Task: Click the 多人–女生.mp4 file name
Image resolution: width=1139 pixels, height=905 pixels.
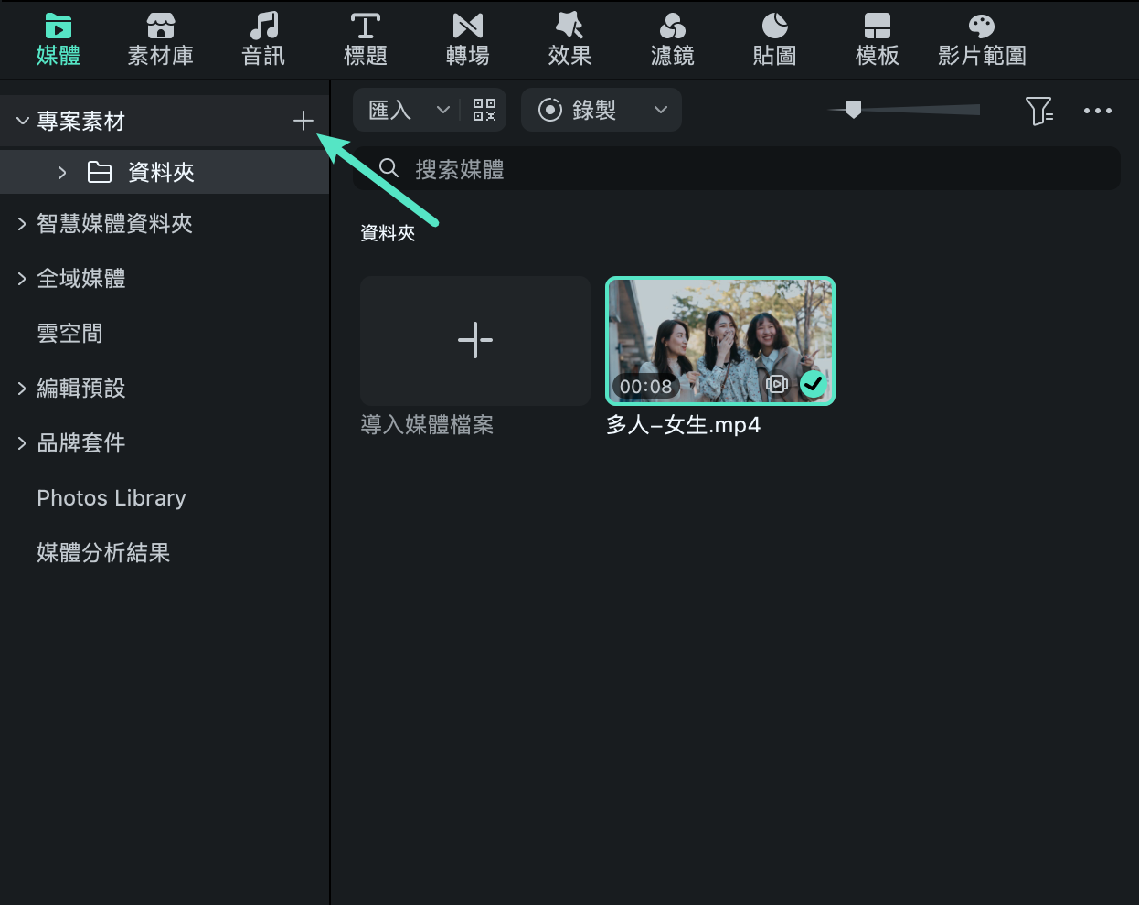Action: (683, 425)
